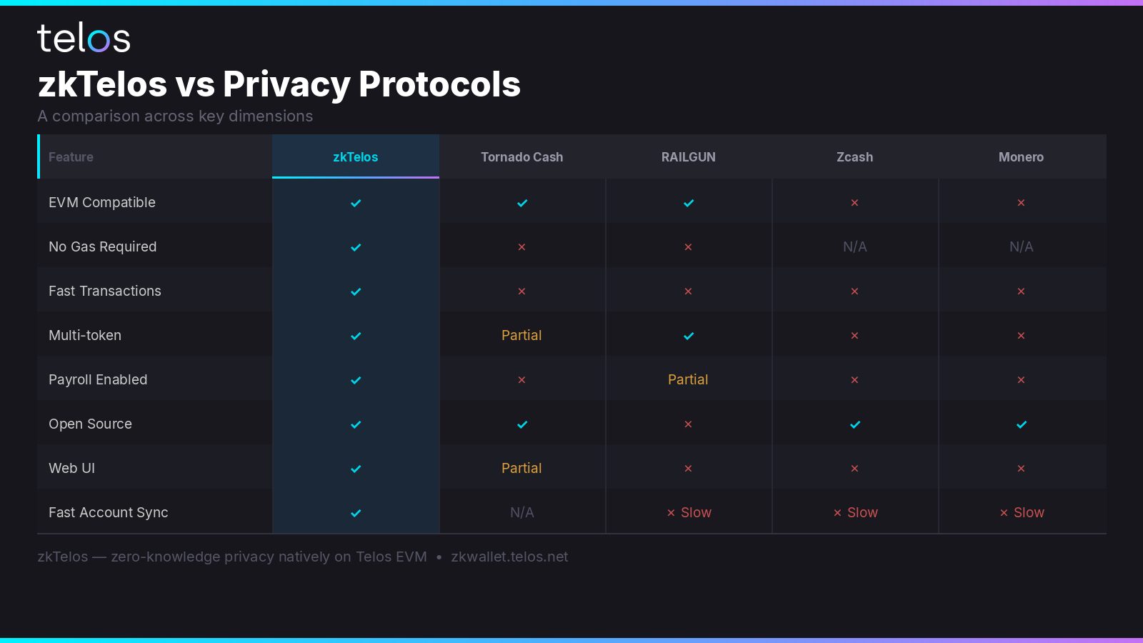
Task: Click RAILGUN Fast Account Sync Slow marker
Action: tap(689, 512)
